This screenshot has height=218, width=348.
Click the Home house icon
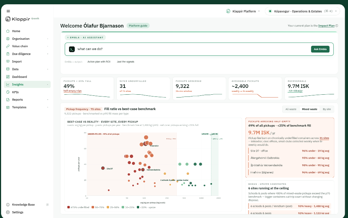point(8,31)
